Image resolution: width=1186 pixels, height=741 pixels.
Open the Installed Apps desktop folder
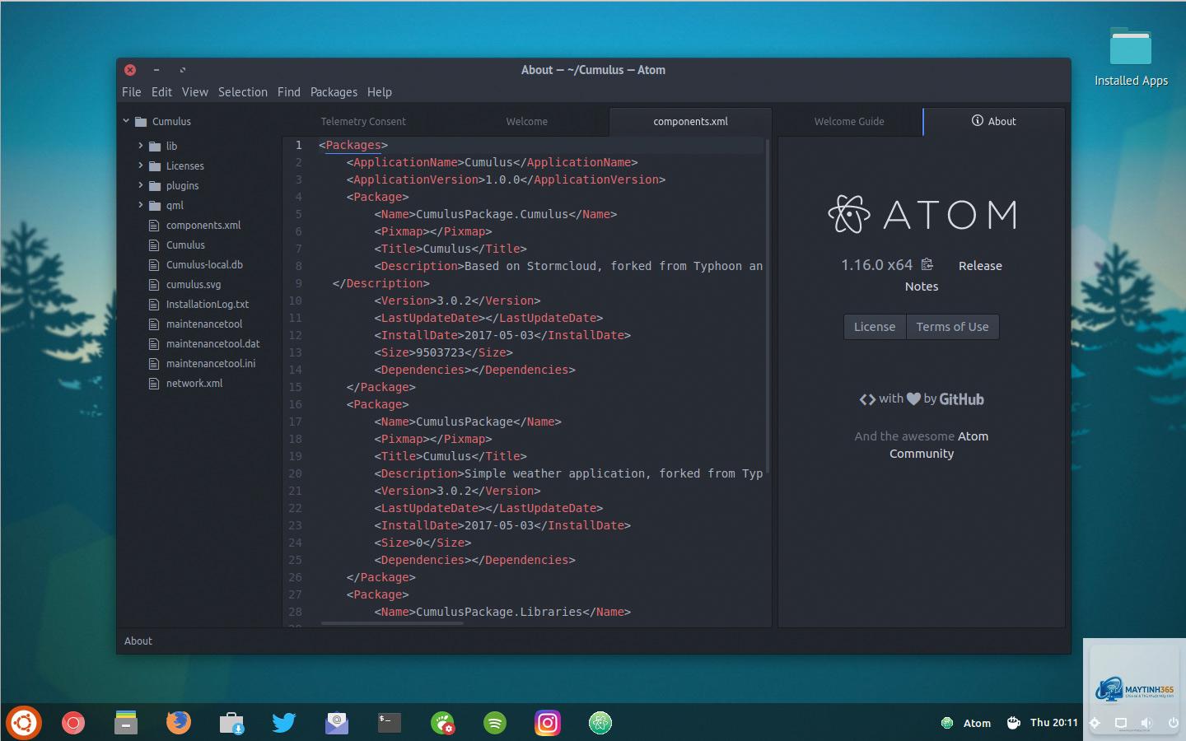click(x=1131, y=56)
